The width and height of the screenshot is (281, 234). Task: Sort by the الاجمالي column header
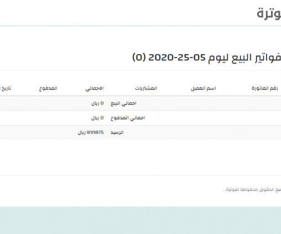click(95, 89)
